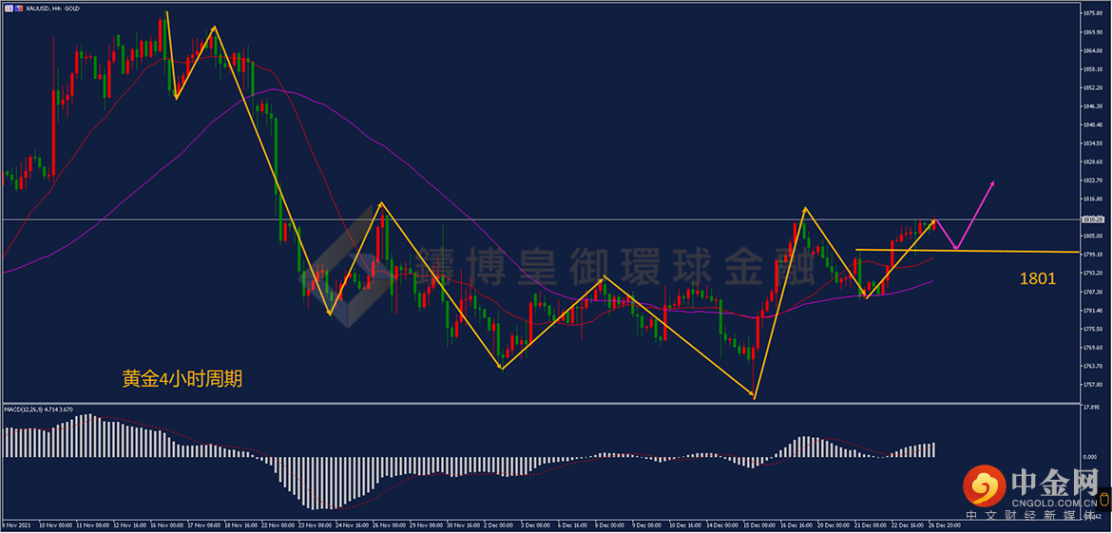Click the 1828.60 price axis label

tap(1092, 162)
